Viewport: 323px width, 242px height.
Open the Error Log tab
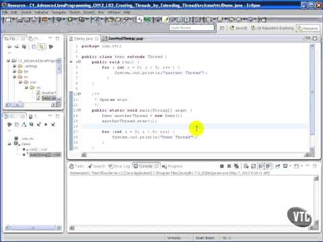(119, 166)
